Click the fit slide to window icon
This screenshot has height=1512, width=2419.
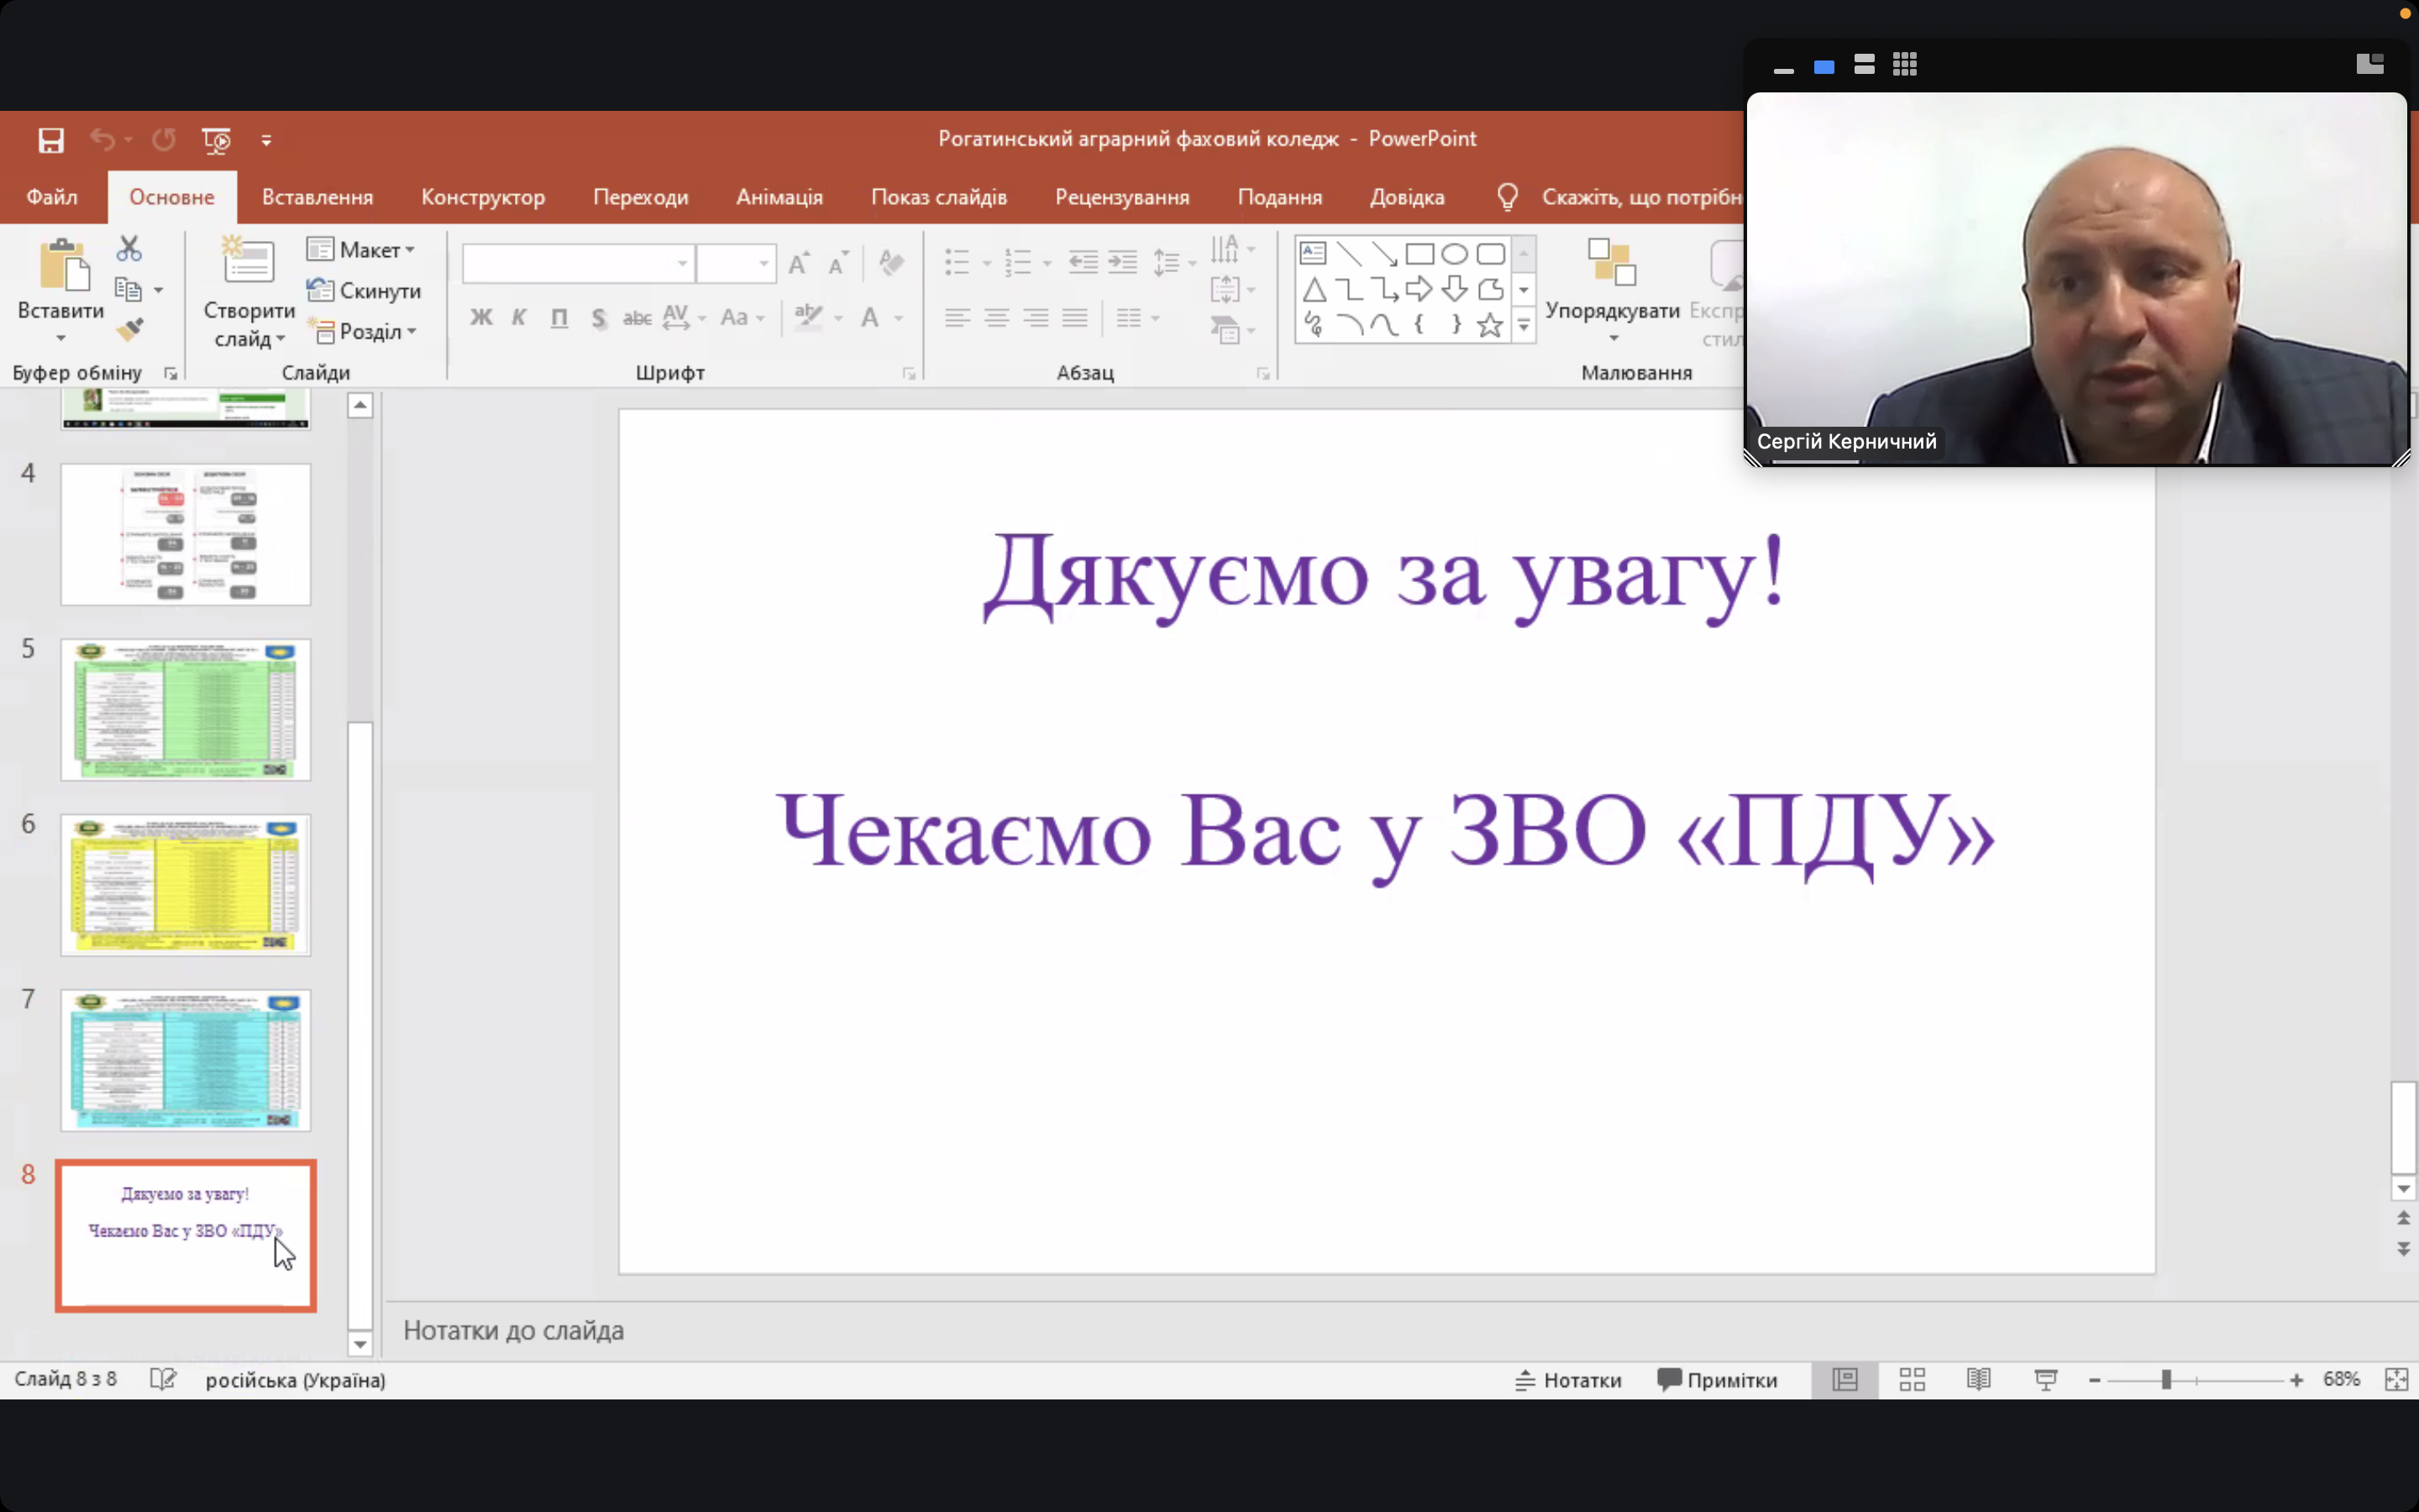2396,1380
